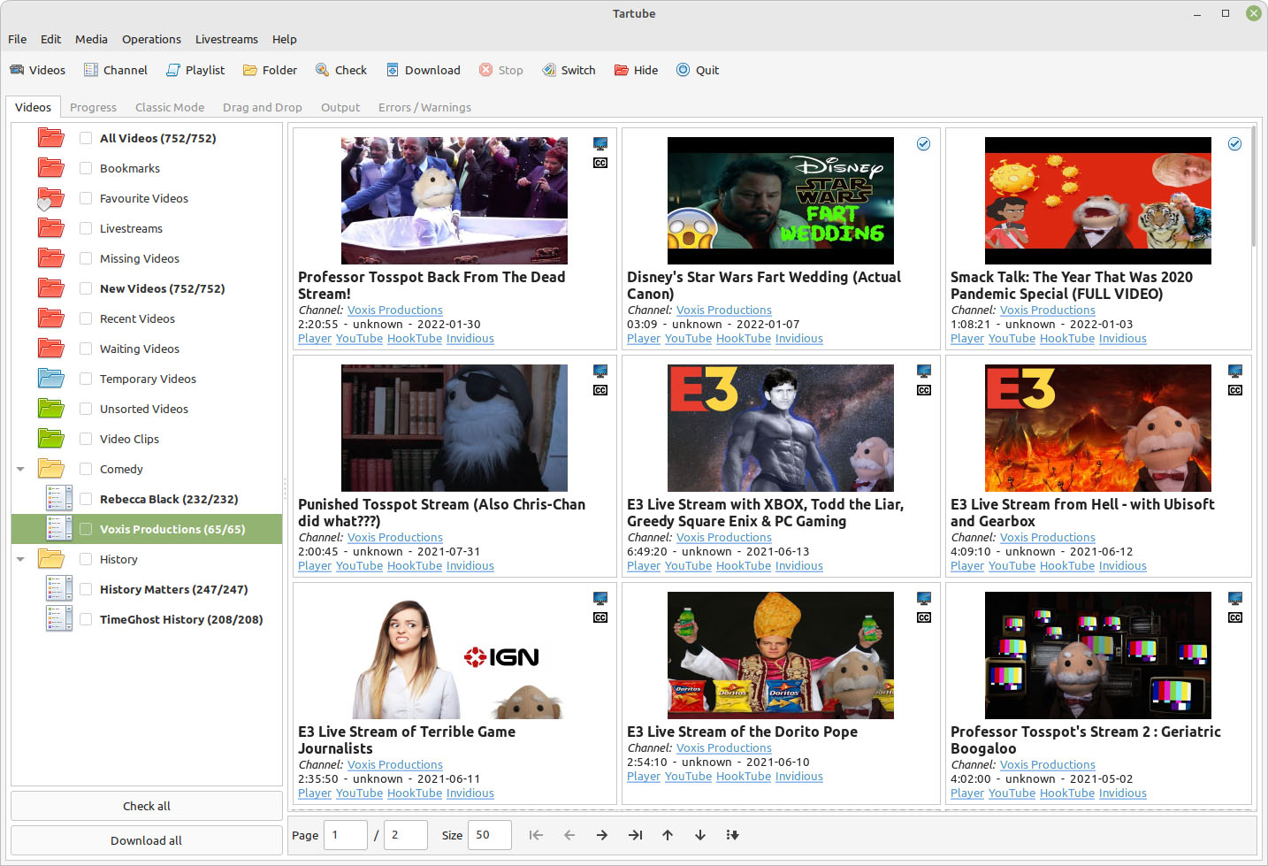Image resolution: width=1268 pixels, height=866 pixels.
Task: Tick the Unsorted Videos checkbox
Action: pos(86,409)
